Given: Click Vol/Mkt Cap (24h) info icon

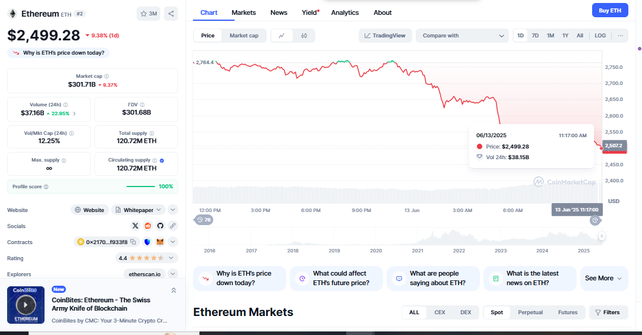Looking at the screenshot, I should coord(72,134).
